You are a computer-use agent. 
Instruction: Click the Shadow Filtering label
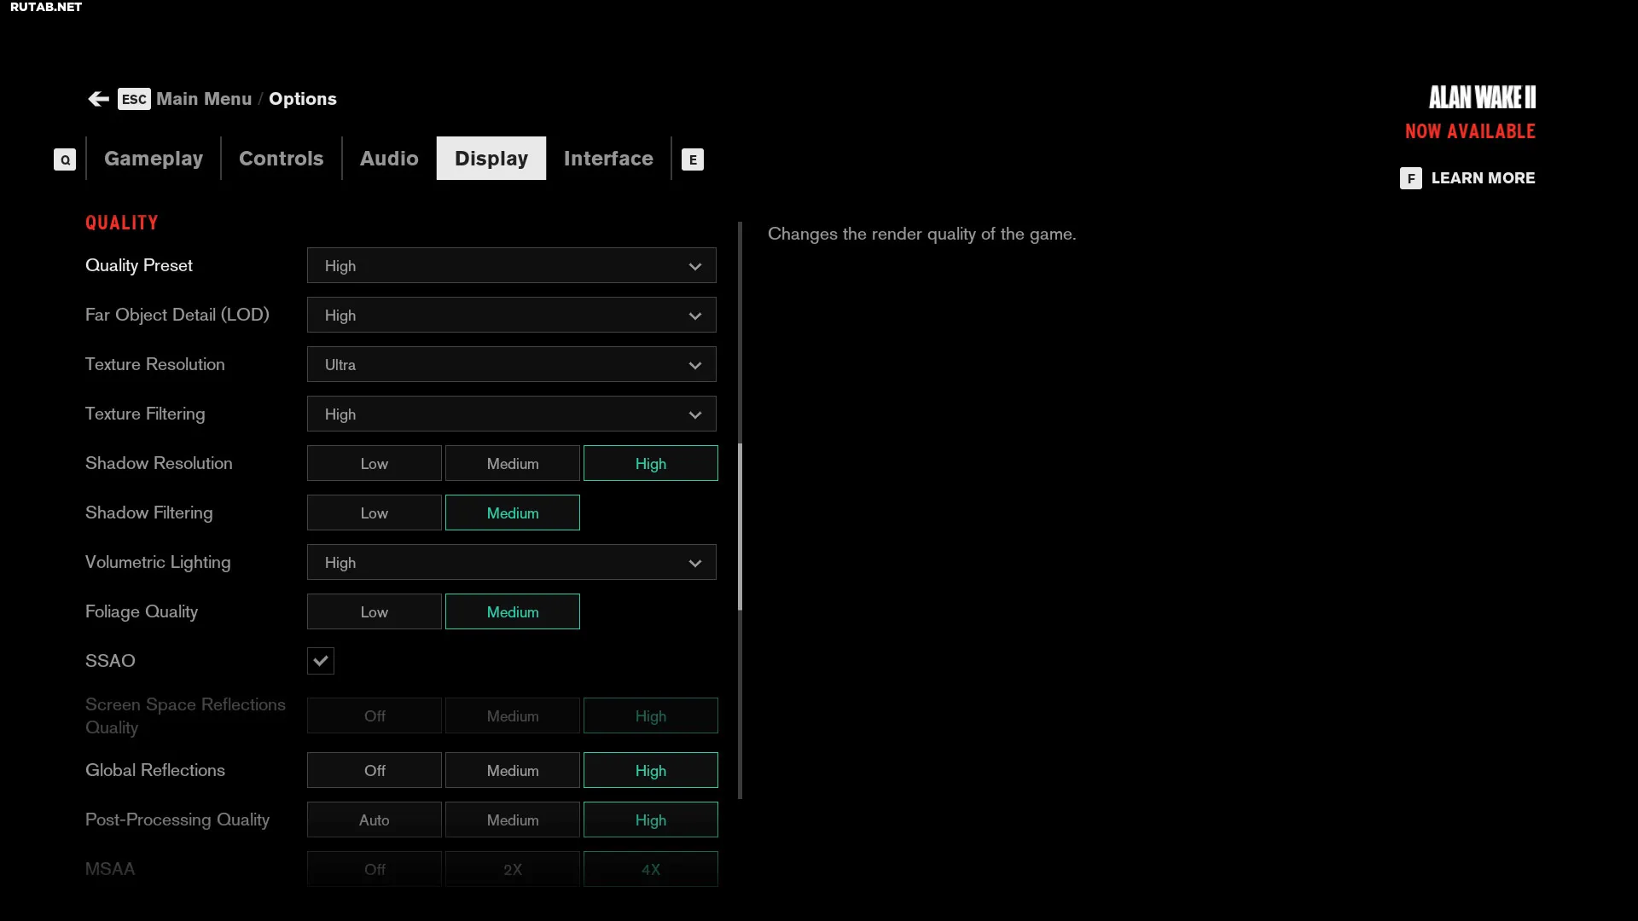149,513
